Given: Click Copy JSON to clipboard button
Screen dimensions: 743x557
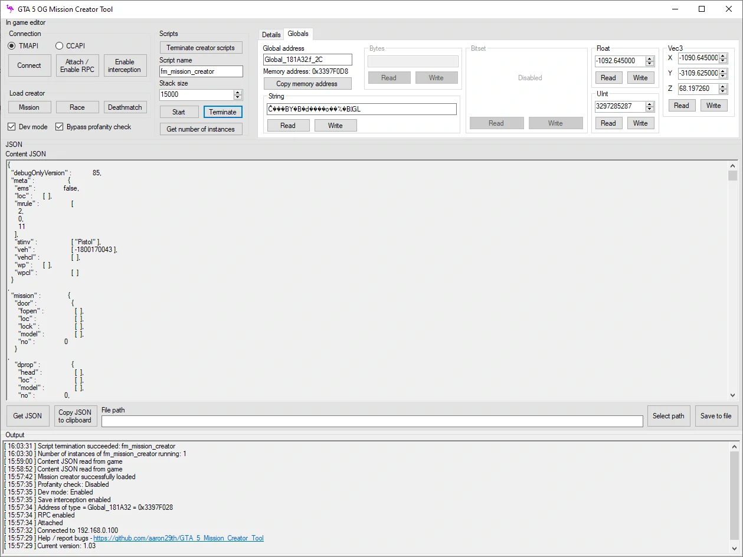Looking at the screenshot, I should pos(75,416).
